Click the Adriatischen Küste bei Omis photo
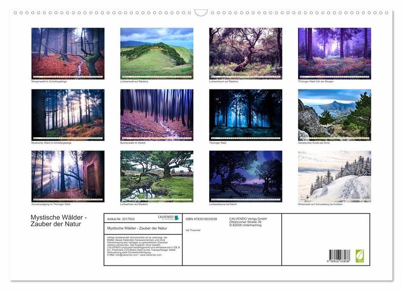This screenshot has width=402, height=290. tap(334, 115)
